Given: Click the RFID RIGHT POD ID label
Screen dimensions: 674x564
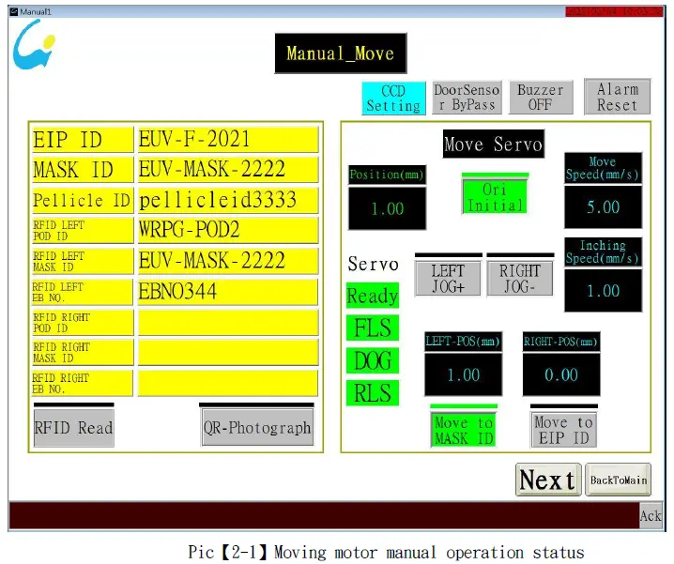Looking at the screenshot, I should coord(83,323).
